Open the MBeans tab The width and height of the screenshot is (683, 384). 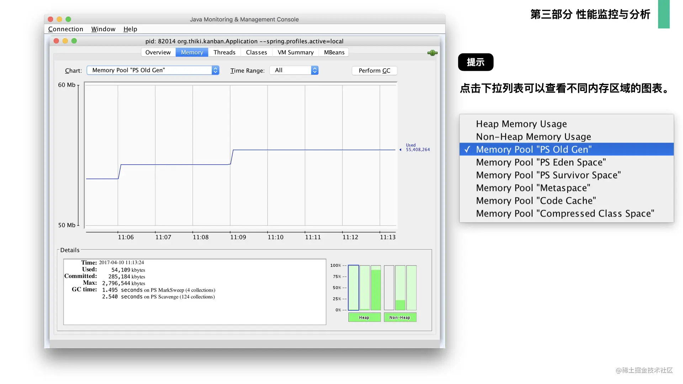[334, 52]
